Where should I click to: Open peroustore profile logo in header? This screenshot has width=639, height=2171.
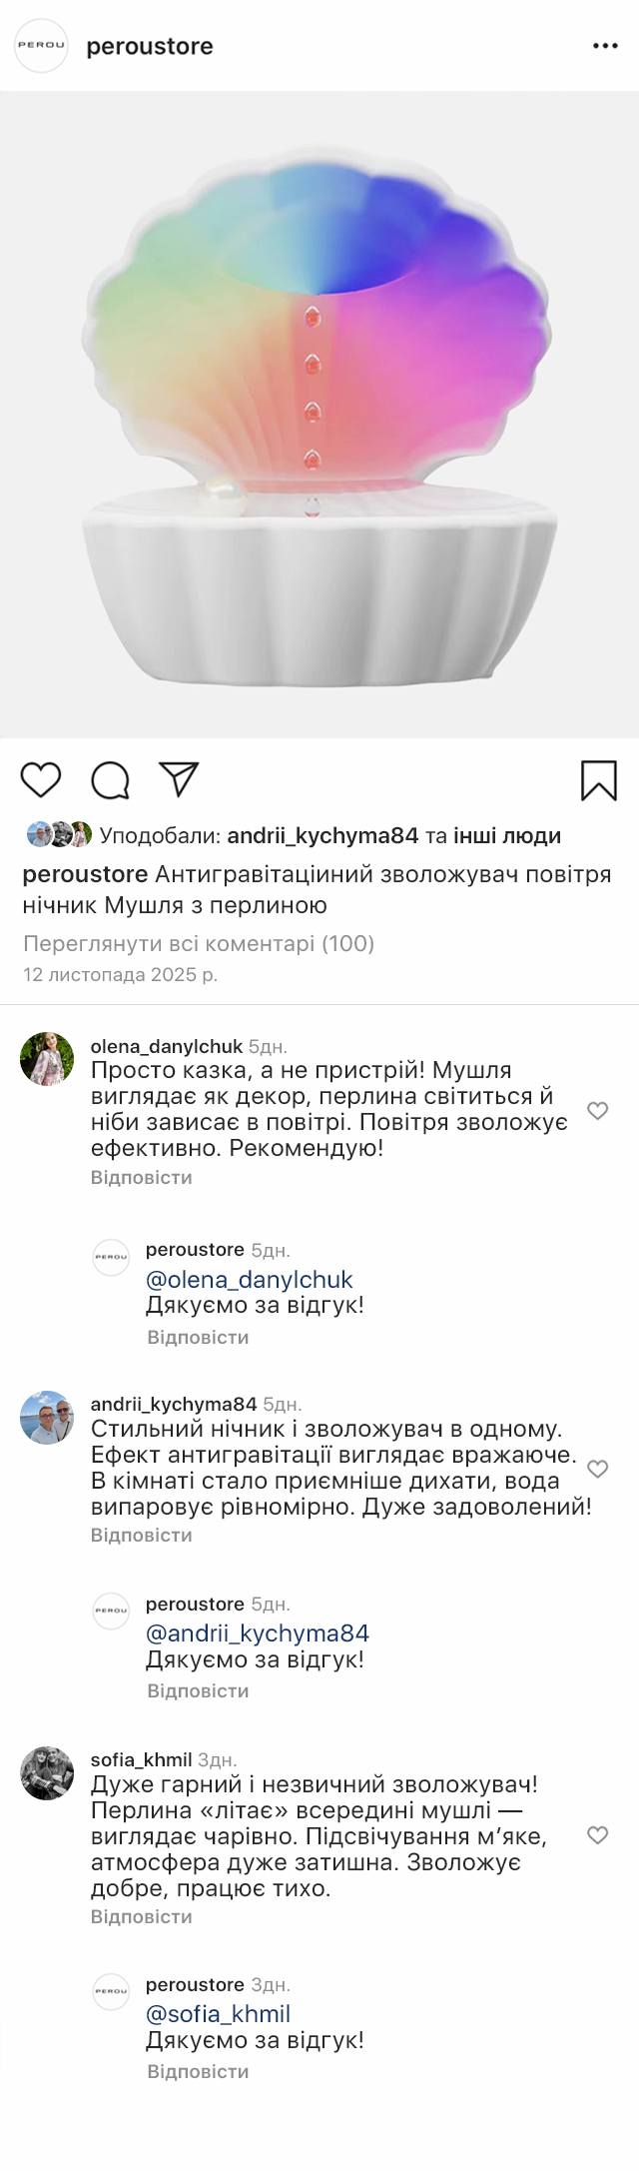41,46
